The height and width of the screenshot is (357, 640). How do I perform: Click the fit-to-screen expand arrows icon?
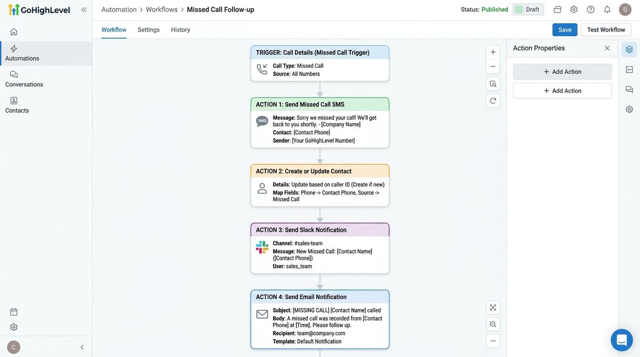(493, 308)
